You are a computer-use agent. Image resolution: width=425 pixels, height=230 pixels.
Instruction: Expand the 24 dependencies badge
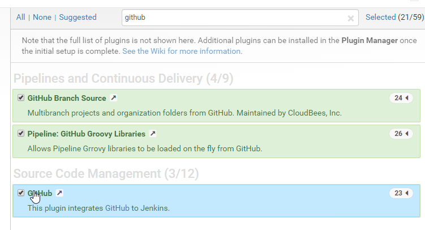401,98
